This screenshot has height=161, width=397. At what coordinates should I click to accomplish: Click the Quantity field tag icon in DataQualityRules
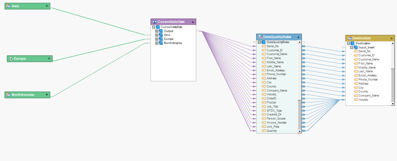point(264,131)
